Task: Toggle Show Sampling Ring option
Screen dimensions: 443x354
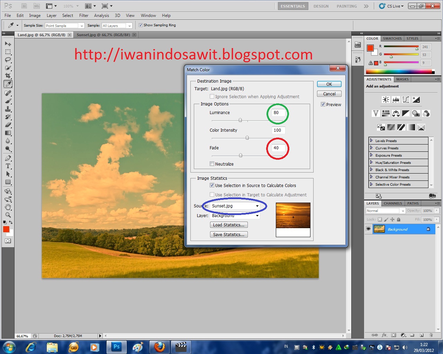Action: point(141,25)
